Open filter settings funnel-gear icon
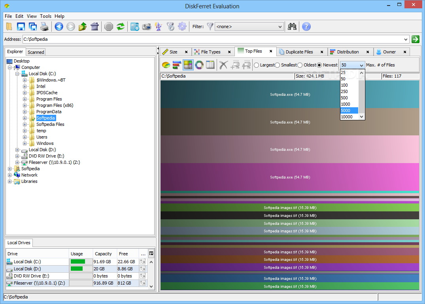Screen dimensions: 425x304 click(x=170, y=27)
